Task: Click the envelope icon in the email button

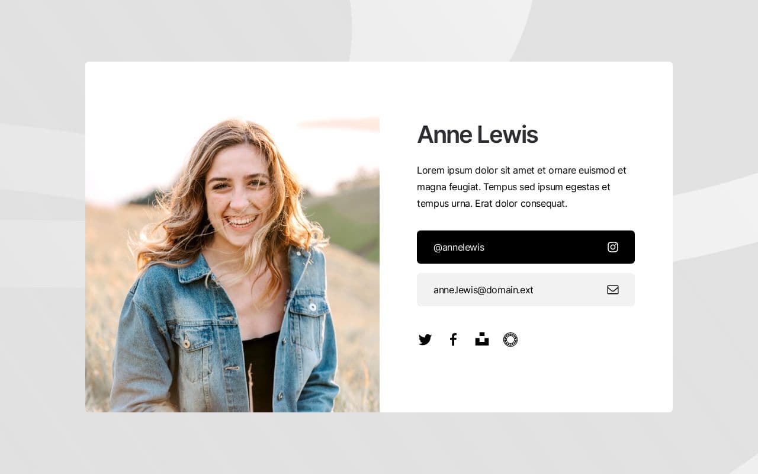Action: point(613,290)
